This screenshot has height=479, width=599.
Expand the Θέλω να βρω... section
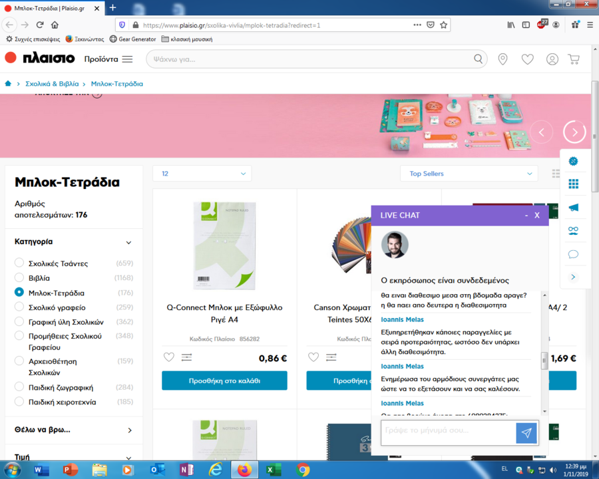pos(130,430)
